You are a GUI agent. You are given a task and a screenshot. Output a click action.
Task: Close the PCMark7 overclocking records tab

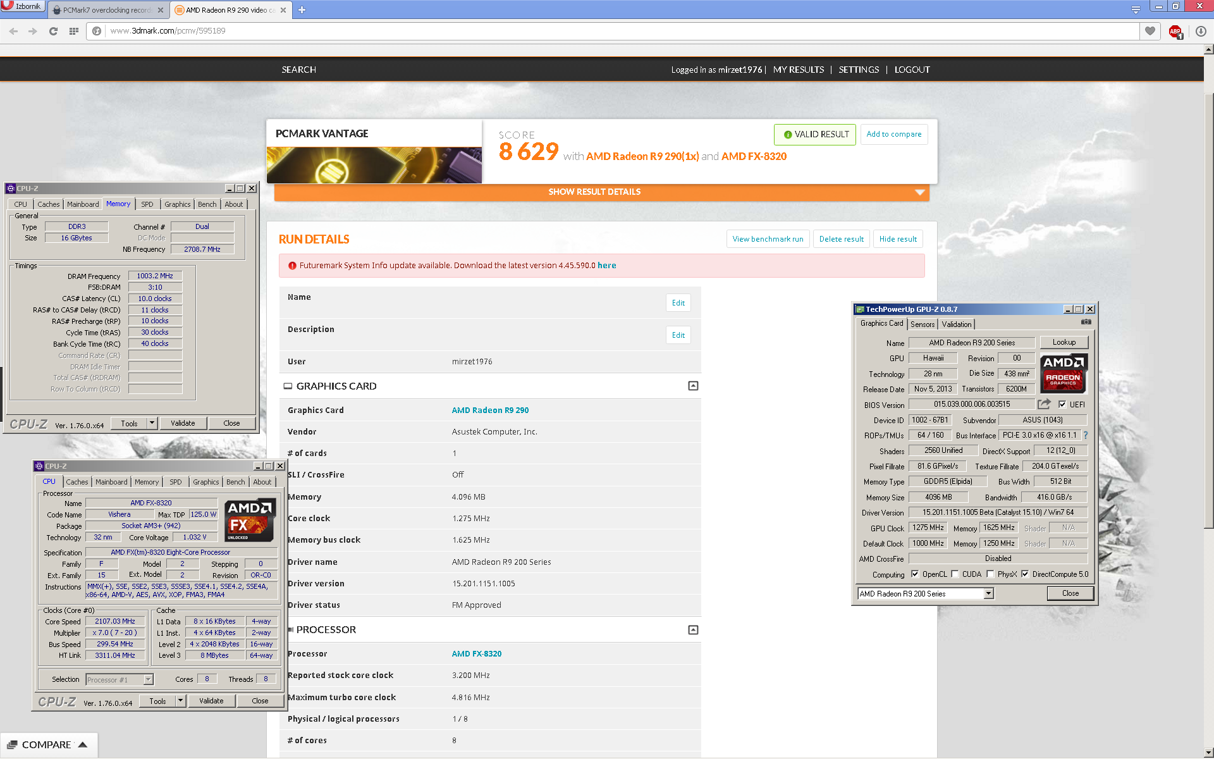point(160,10)
